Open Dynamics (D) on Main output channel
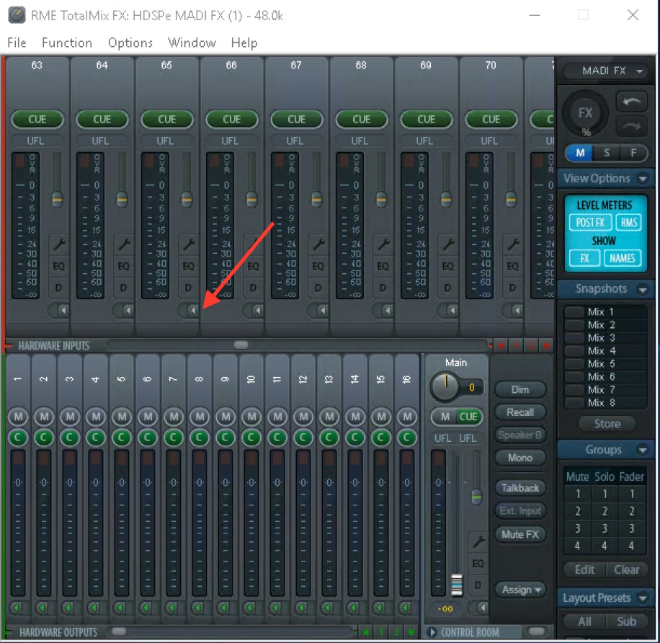Image resolution: width=660 pixels, height=643 pixels. click(x=478, y=585)
